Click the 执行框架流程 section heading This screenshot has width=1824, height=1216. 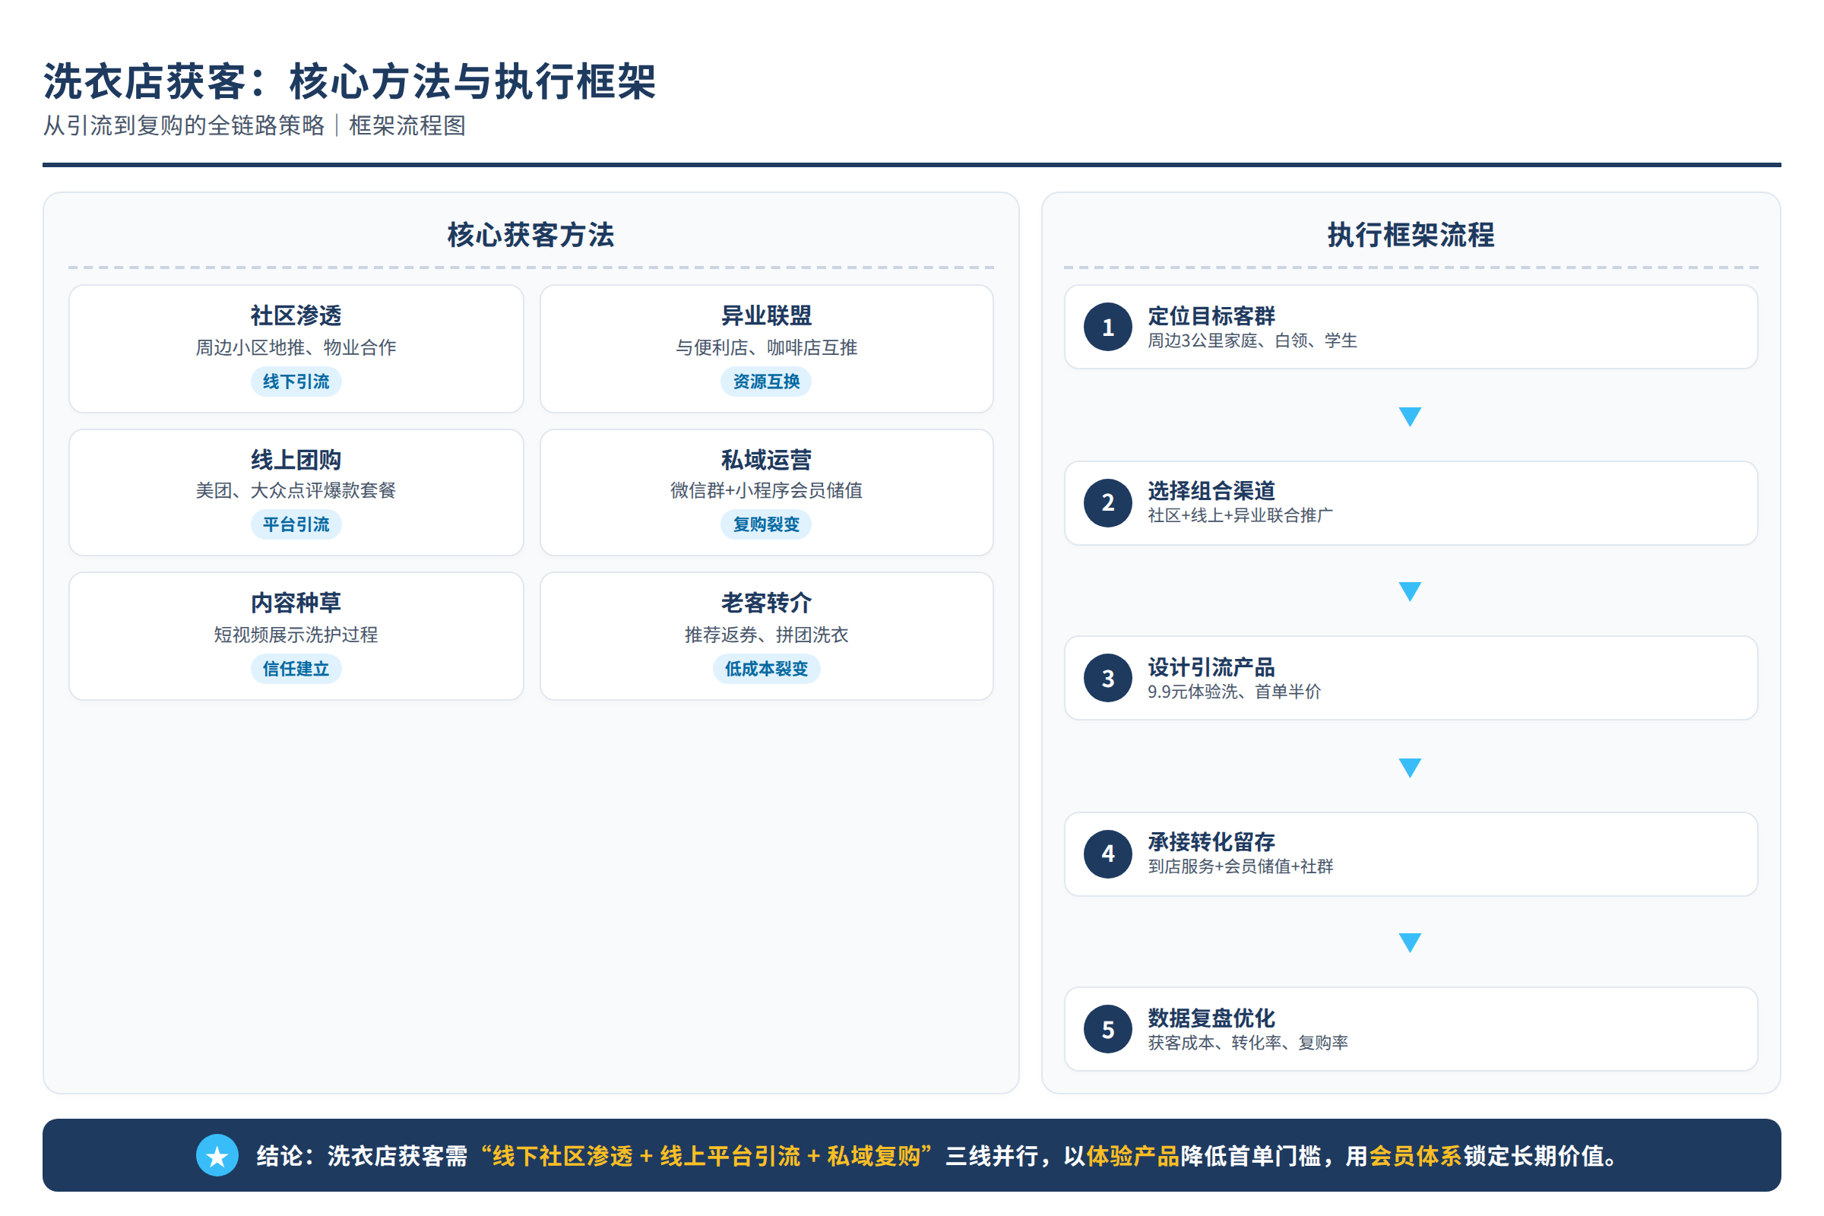click(x=1411, y=235)
